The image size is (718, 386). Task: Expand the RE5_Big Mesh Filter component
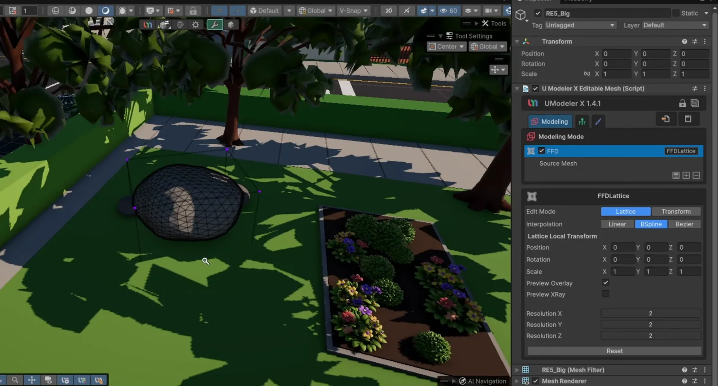pyautogui.click(x=517, y=370)
